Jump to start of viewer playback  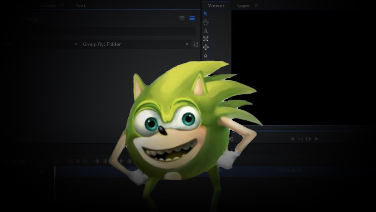pyautogui.click(x=292, y=139)
